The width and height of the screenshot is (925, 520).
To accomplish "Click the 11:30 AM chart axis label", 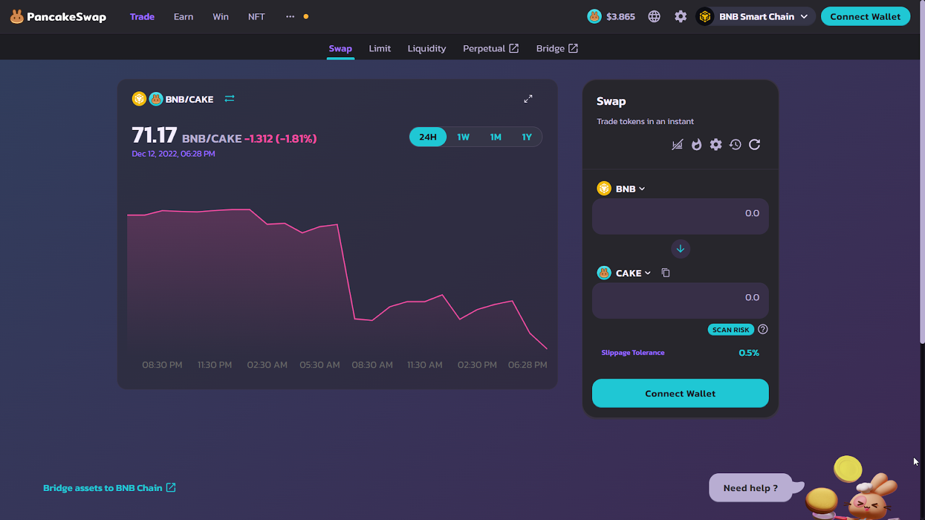I will click(424, 365).
